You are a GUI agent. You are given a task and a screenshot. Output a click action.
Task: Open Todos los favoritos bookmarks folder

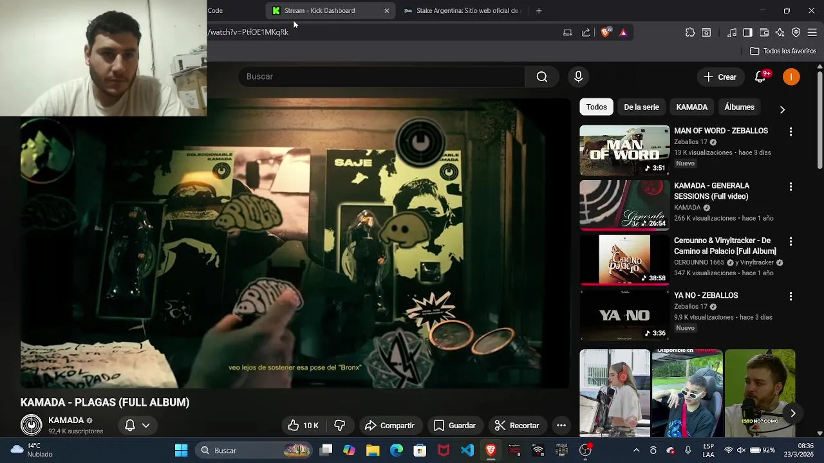pyautogui.click(x=783, y=51)
